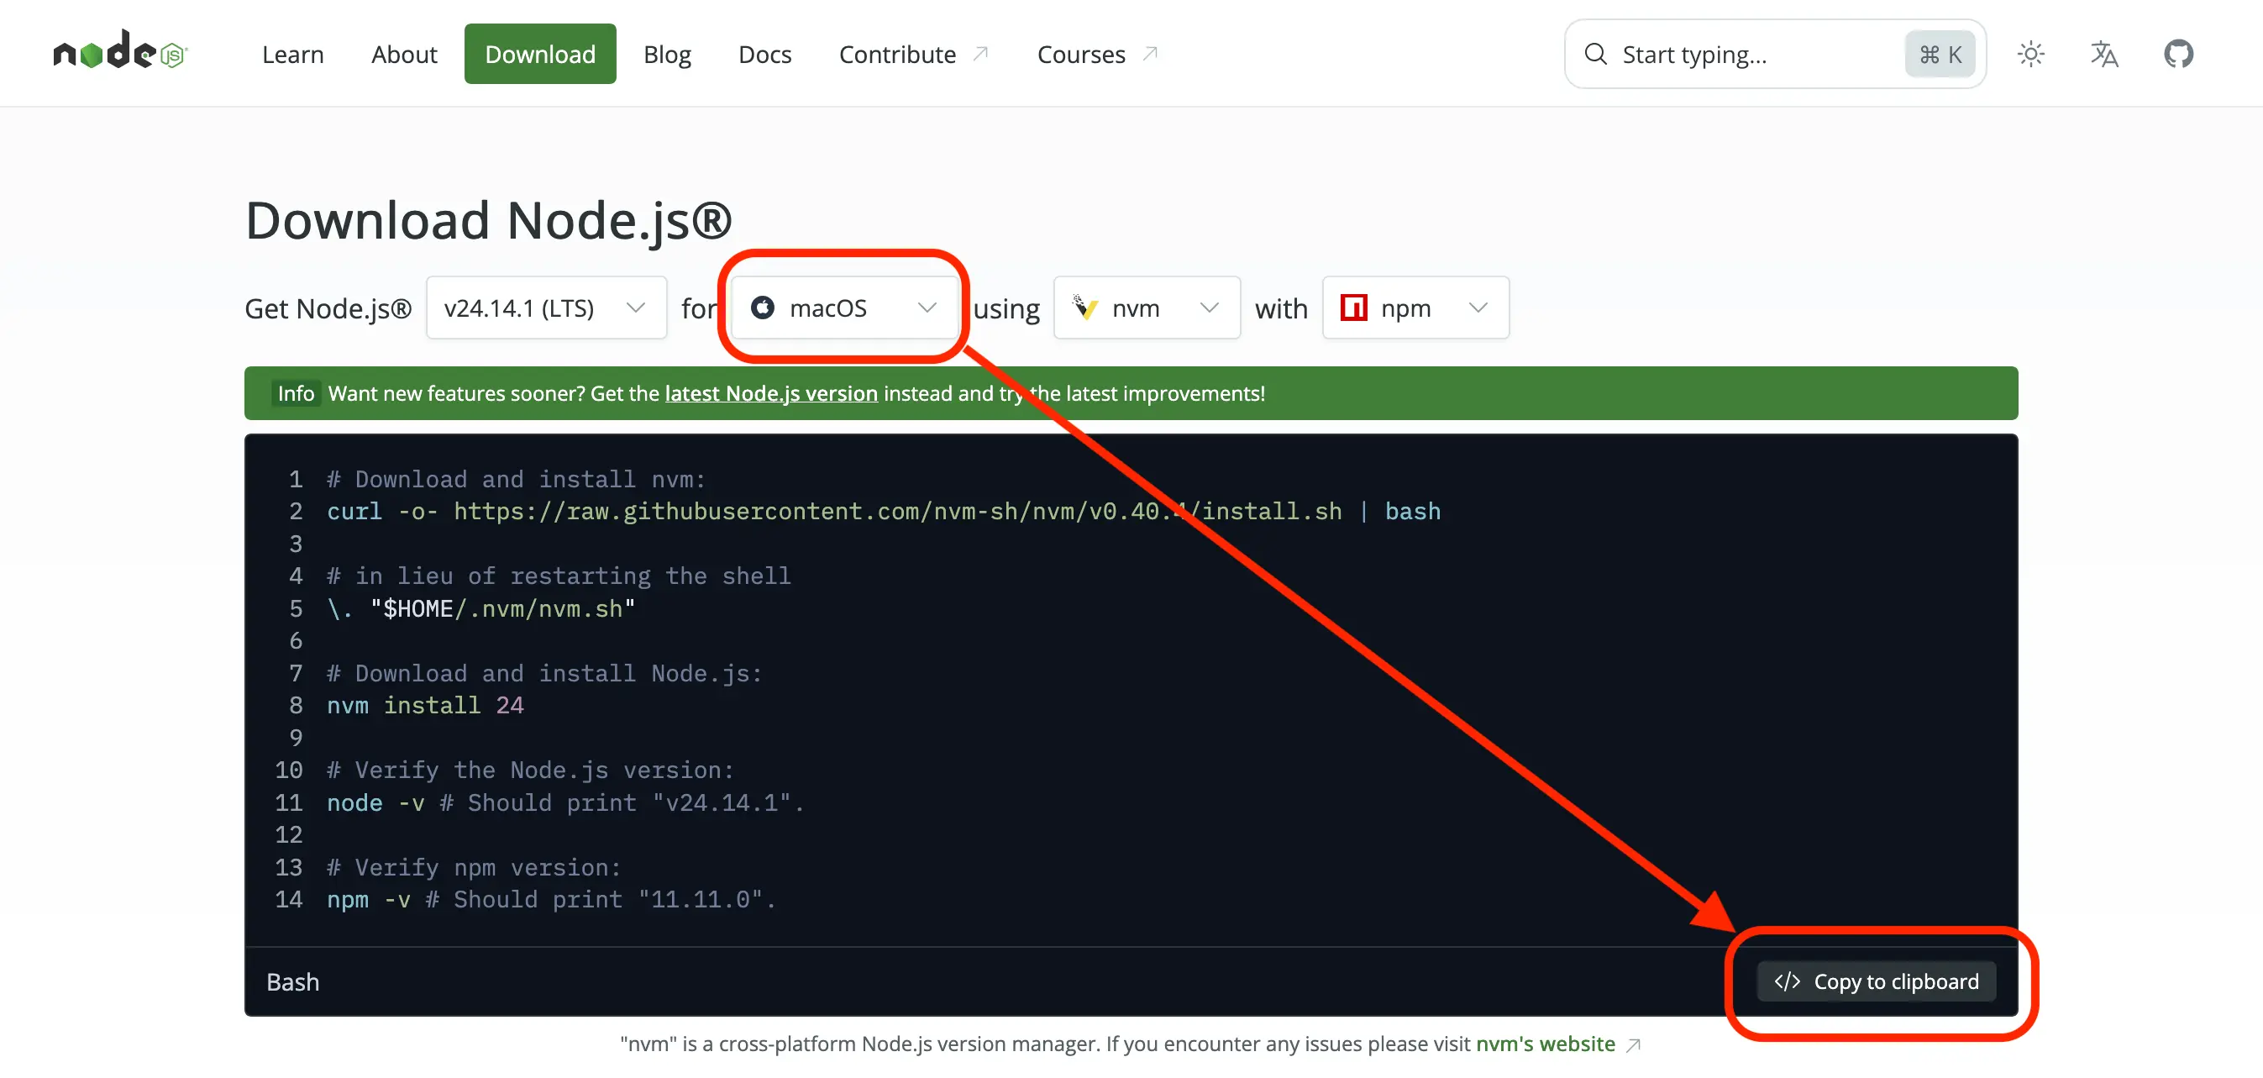Screen dimensions: 2263x1078
Task: Click the "$HOME/.nvm/nvm.sh" code line
Action: coord(480,609)
